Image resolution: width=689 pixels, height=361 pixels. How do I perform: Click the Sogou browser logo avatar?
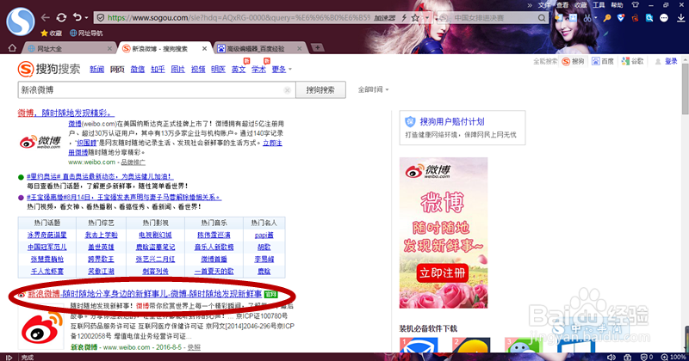pyautogui.click(x=21, y=21)
